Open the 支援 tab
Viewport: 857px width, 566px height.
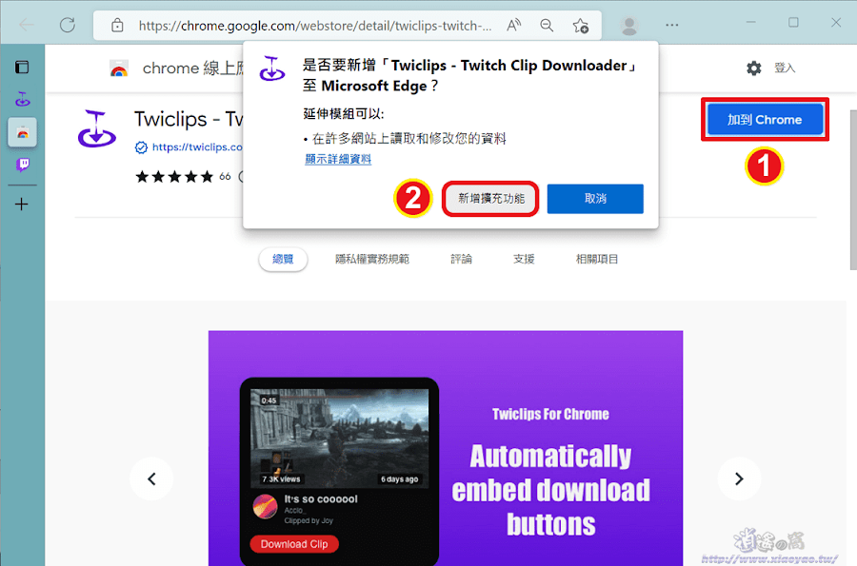[524, 259]
